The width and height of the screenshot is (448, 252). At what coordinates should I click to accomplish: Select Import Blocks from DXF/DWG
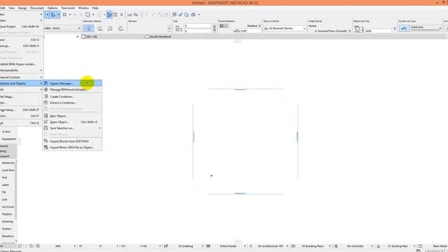point(72,141)
